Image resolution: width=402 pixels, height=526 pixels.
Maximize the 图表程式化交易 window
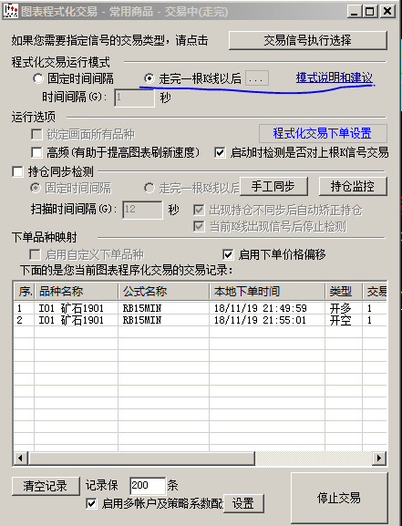pyautogui.click(x=370, y=12)
